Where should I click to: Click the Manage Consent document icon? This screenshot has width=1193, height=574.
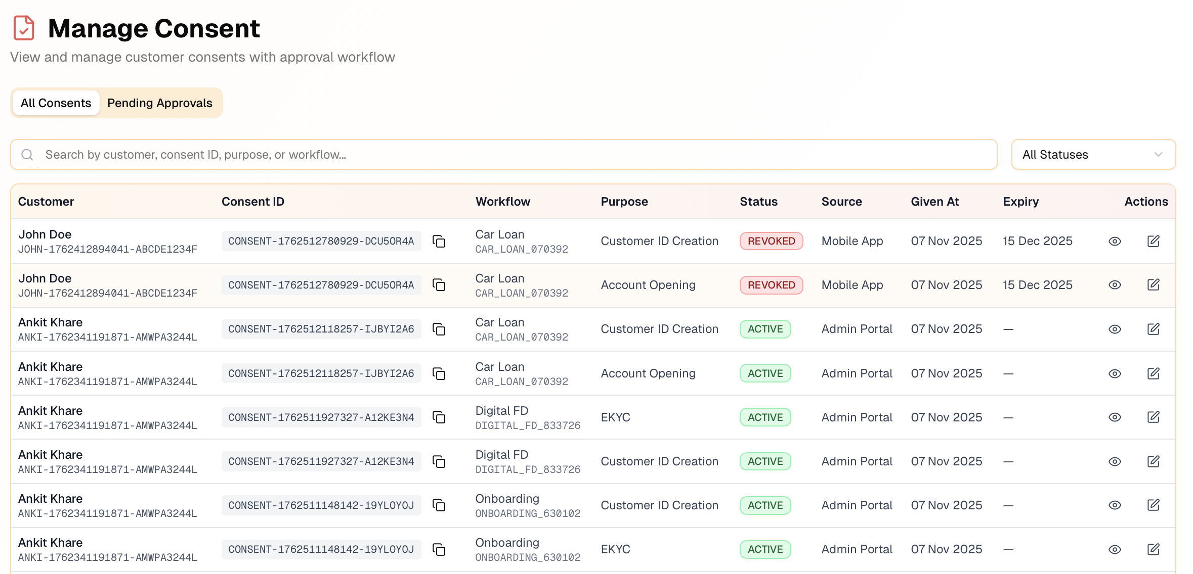pyautogui.click(x=23, y=28)
